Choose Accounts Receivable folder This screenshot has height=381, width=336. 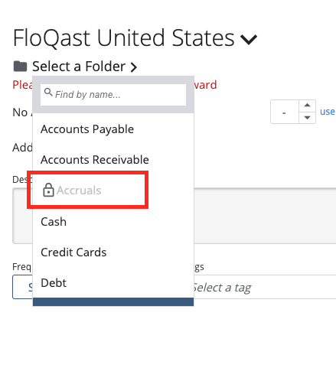tap(113, 160)
